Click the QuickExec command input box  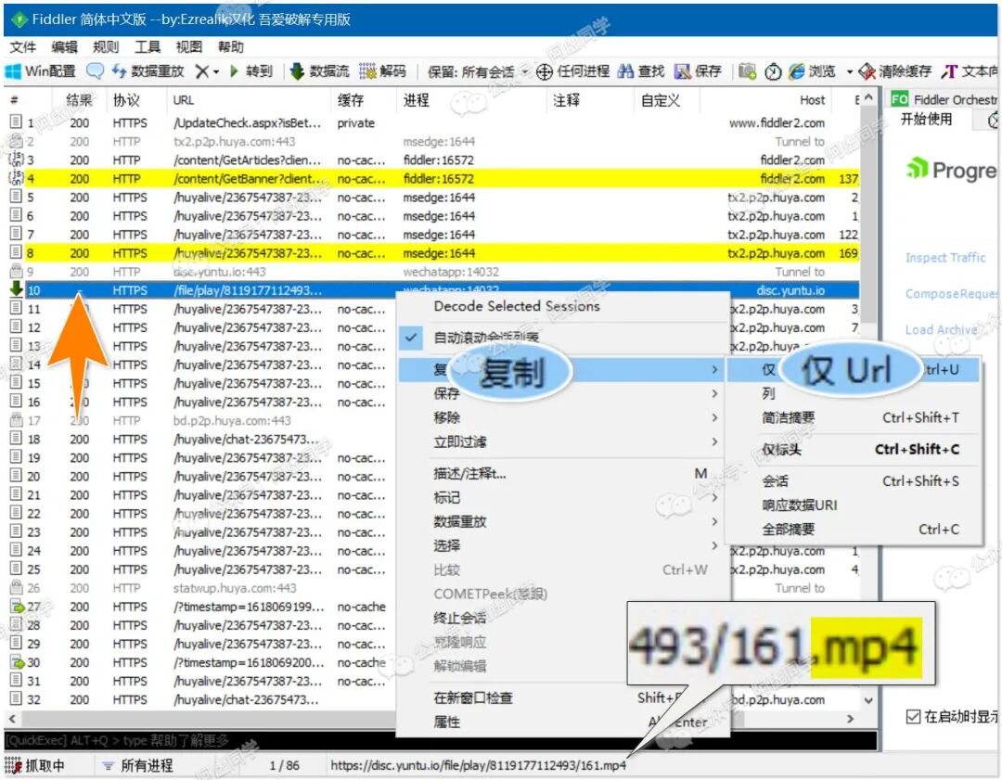point(440,740)
